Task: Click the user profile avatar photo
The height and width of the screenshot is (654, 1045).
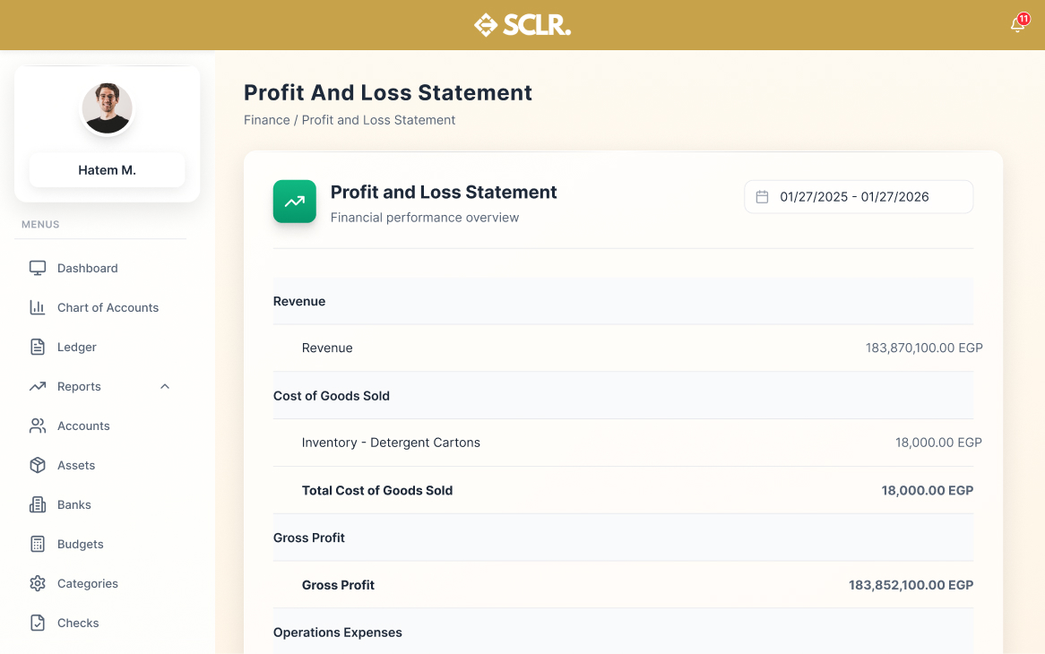Action: [108, 108]
